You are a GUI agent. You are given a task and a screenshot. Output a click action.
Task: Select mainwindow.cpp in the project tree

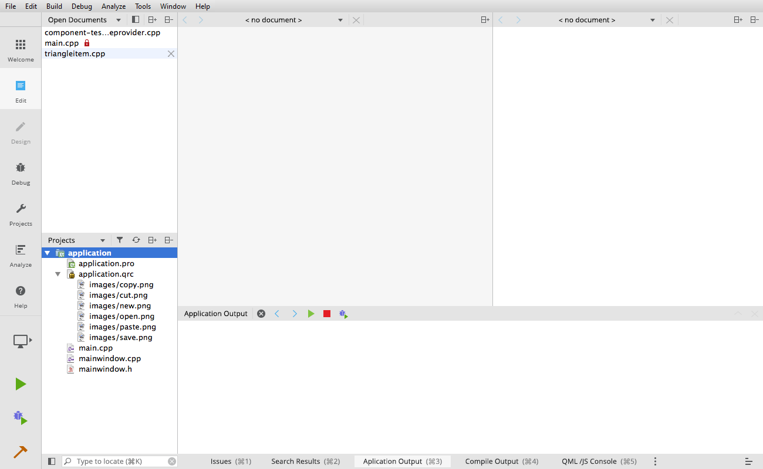point(110,358)
